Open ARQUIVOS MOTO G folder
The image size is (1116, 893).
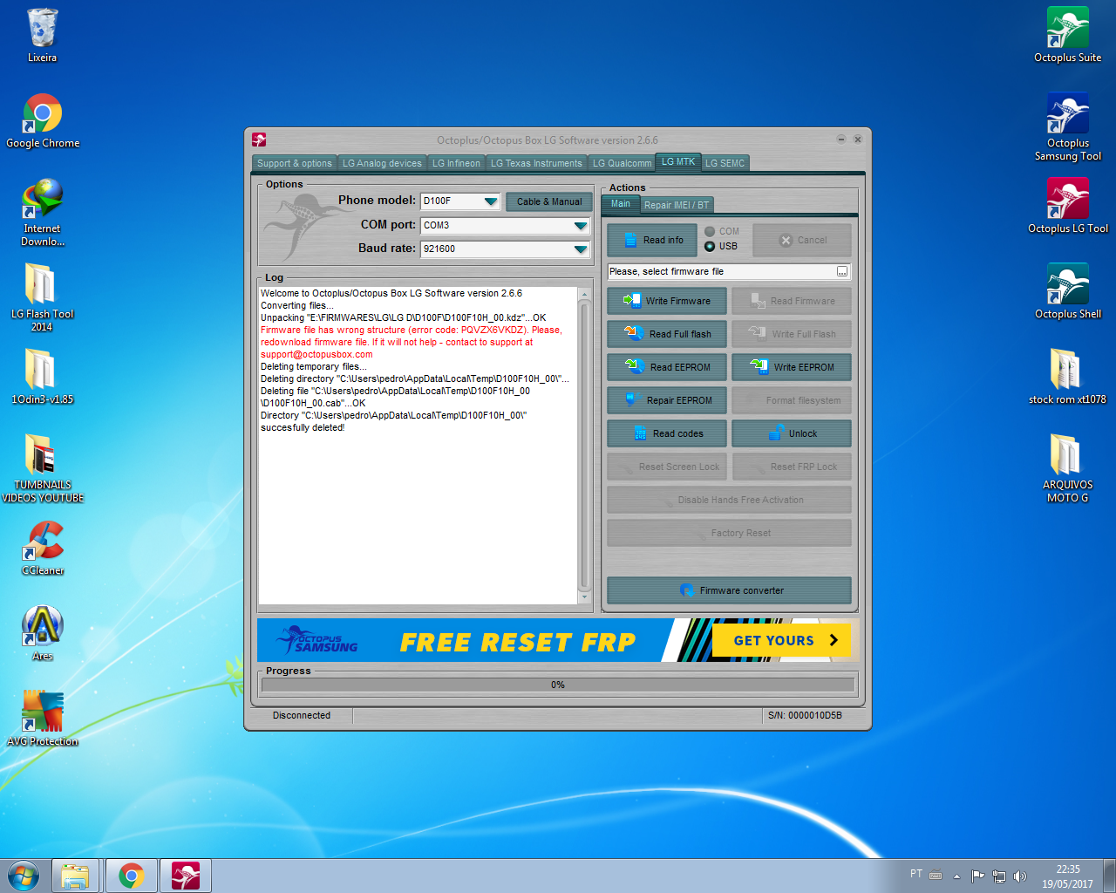point(1067,469)
